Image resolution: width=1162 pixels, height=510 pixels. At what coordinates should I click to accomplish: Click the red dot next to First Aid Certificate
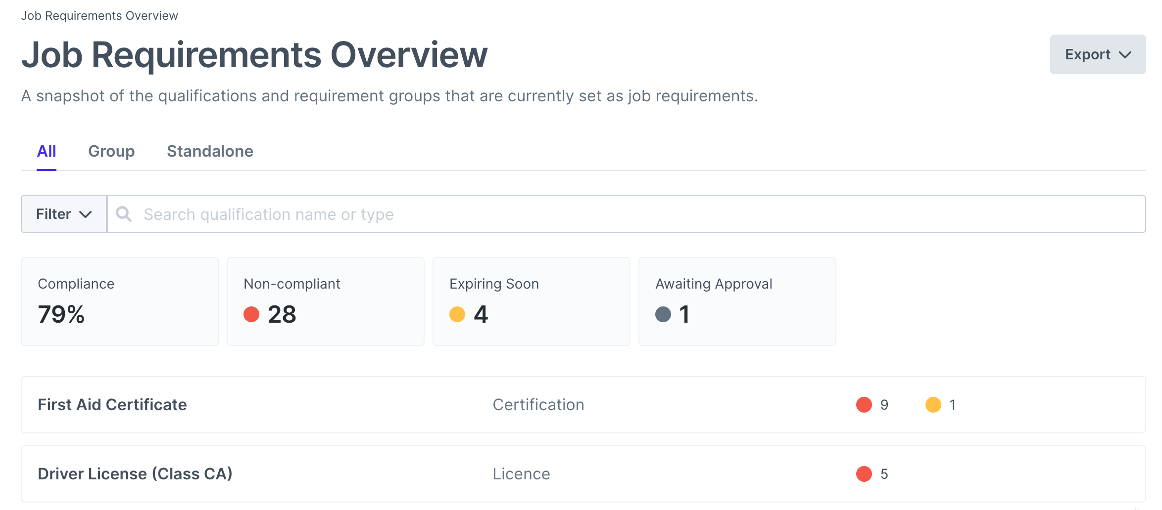(864, 405)
